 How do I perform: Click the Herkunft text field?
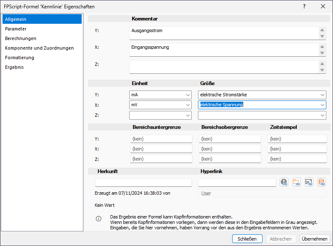click(x=143, y=183)
